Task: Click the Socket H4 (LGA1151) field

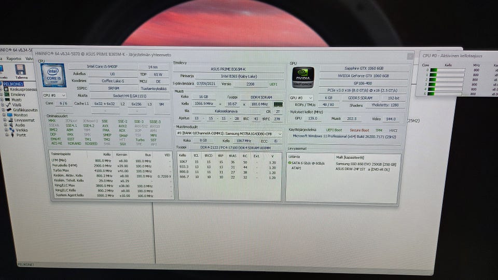Action: tap(130, 95)
